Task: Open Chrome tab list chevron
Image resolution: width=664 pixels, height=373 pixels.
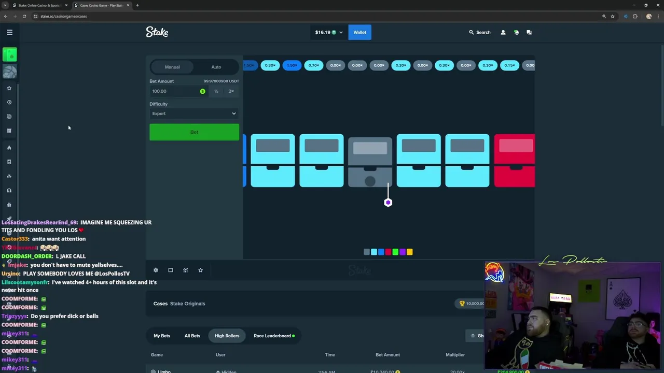Action: pyautogui.click(x=5, y=5)
